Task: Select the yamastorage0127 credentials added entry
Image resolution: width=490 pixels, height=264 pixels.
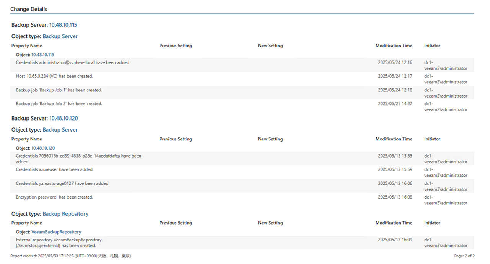Action: click(x=62, y=183)
